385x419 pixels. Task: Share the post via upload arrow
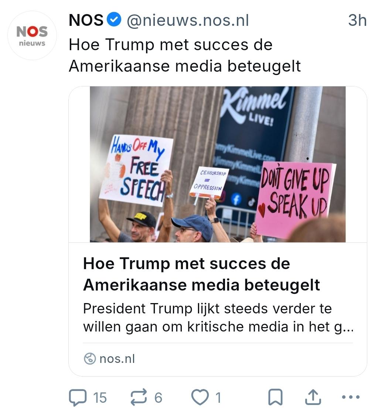[x=313, y=397]
